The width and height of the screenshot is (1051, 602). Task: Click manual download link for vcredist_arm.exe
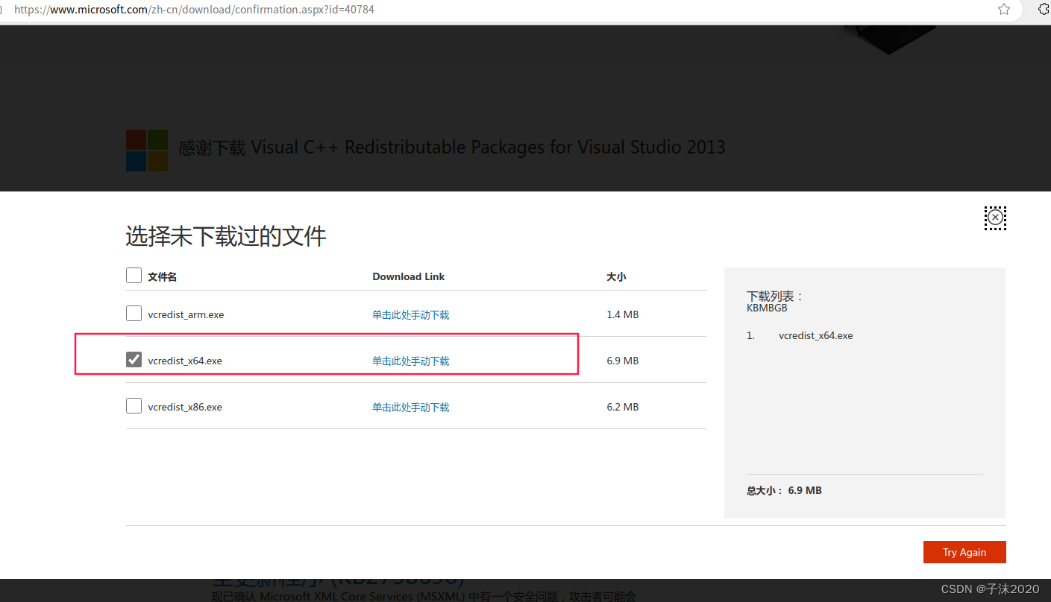coord(411,315)
